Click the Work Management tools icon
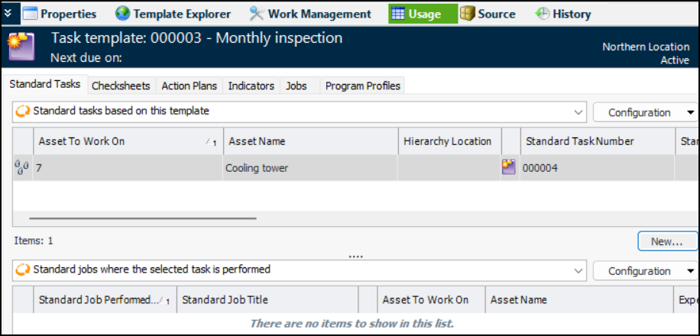Screen dimensions: 700x336 (257, 14)
